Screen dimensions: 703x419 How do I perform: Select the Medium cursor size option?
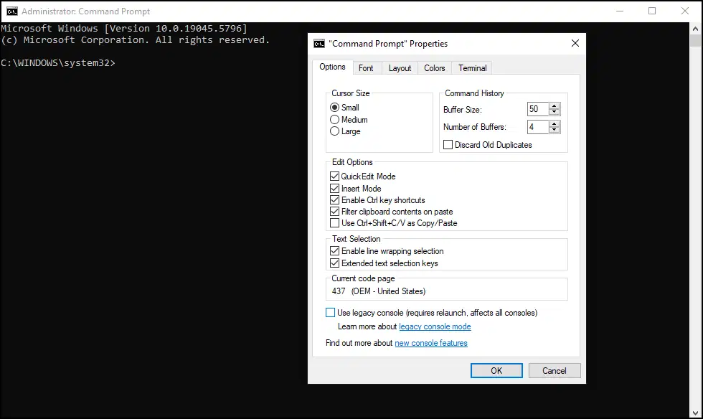334,120
